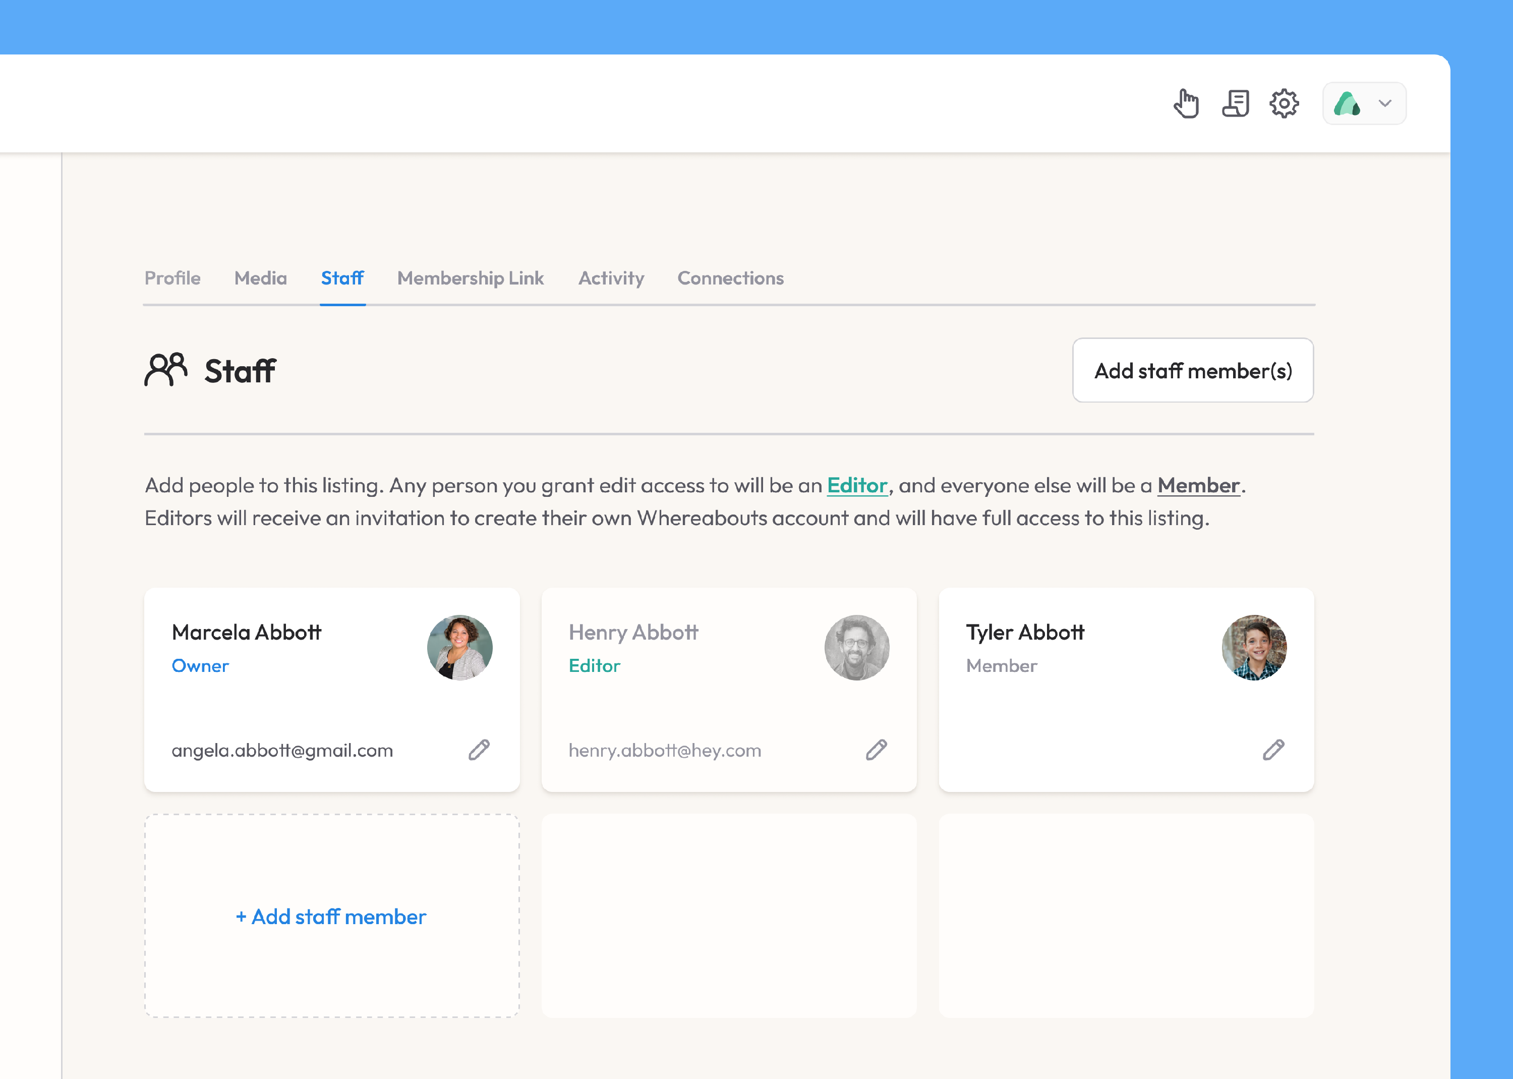Open settings gear icon
Screen dimensions: 1513x1079
pos(1284,103)
